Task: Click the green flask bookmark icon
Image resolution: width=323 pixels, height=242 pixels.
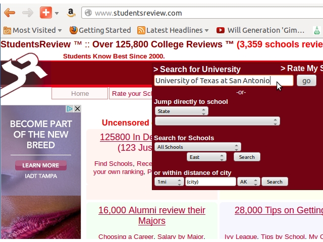Action: pos(317,30)
